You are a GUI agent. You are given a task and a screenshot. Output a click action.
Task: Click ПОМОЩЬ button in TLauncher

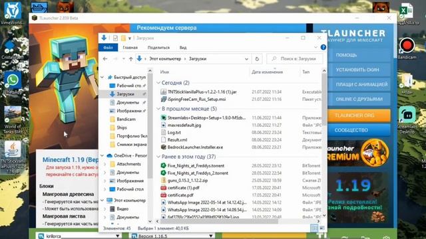click(359, 55)
